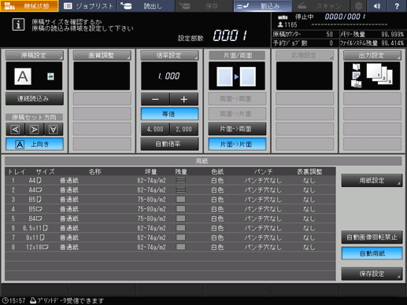This screenshot has height=305, width=407.
Task: Select tray 5 B4 paper row
Action: pyautogui.click(x=170, y=219)
